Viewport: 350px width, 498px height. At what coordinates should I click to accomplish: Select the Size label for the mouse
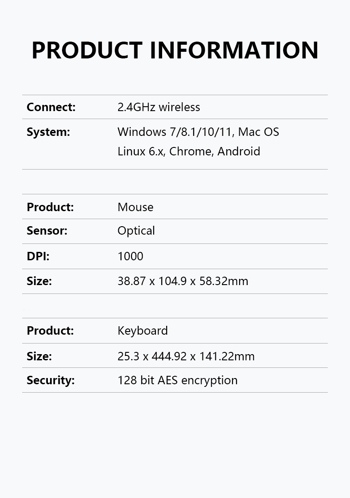(x=39, y=281)
